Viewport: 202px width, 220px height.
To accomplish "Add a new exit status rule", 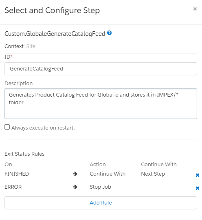I will pyautogui.click(x=101, y=203).
